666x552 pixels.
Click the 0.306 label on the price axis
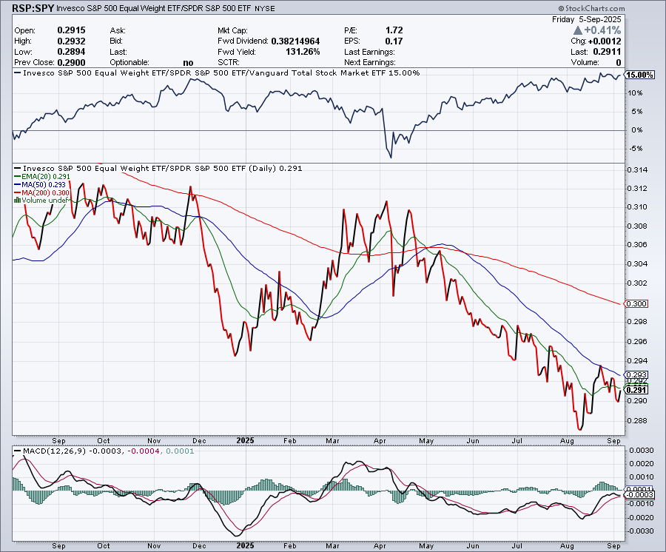coord(637,245)
